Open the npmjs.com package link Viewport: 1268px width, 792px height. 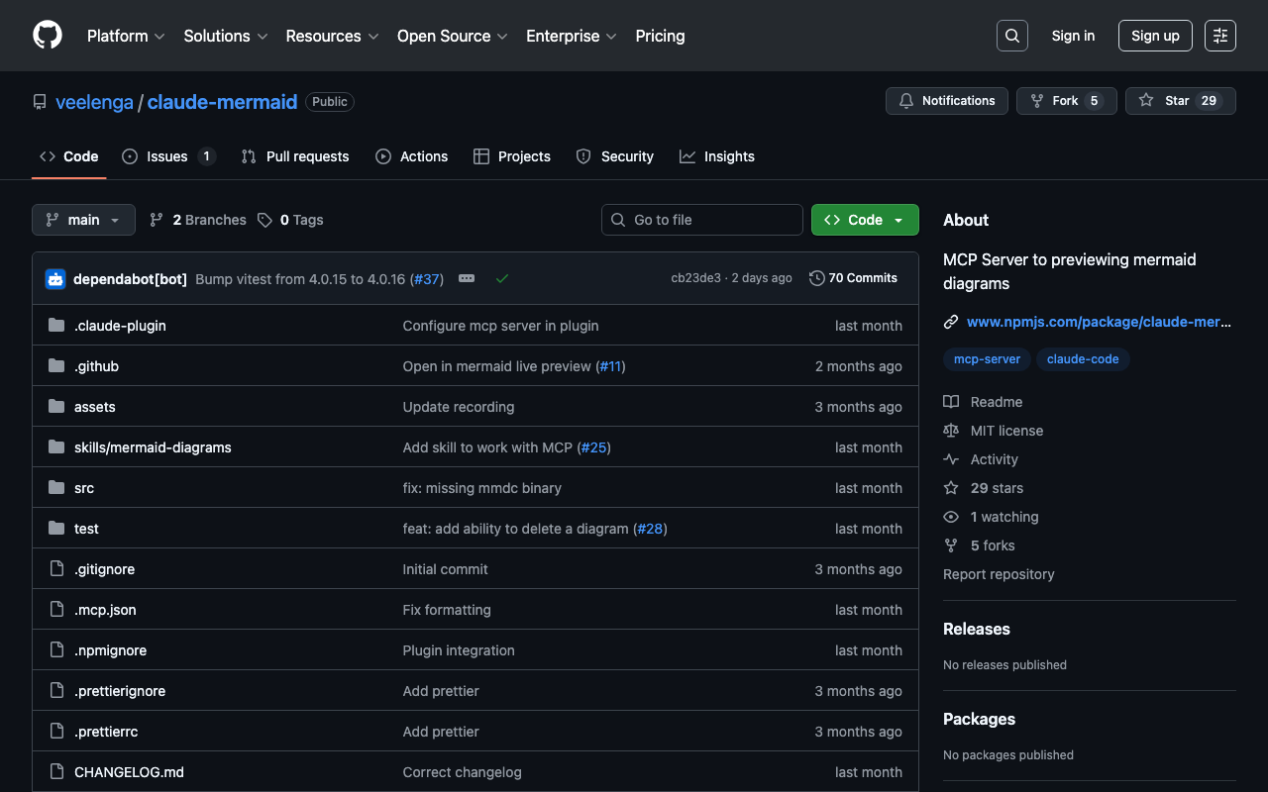[x=1098, y=322]
